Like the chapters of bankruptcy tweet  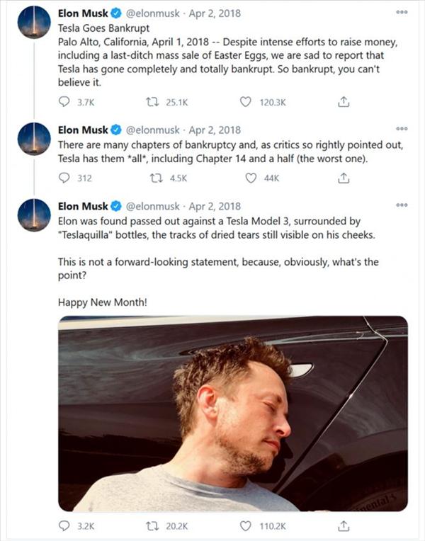[x=250, y=178]
